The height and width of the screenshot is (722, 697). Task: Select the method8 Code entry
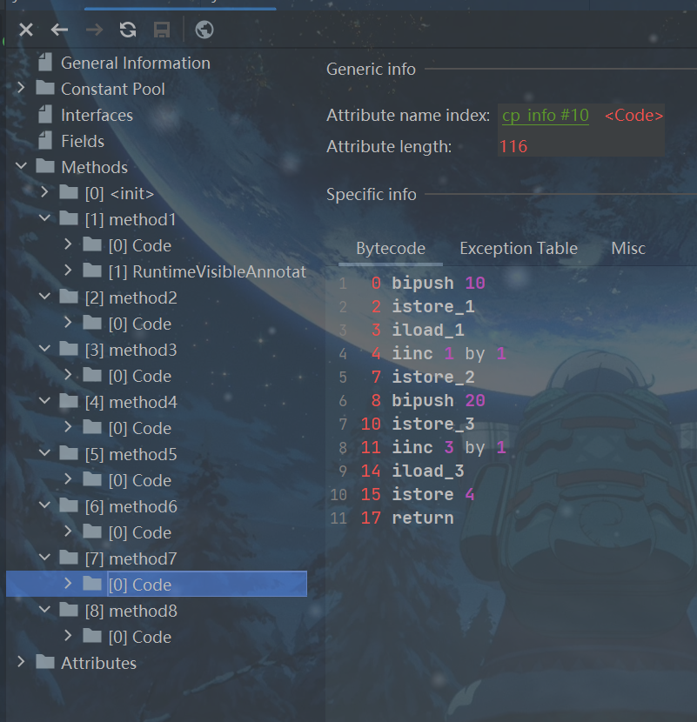coord(139,637)
